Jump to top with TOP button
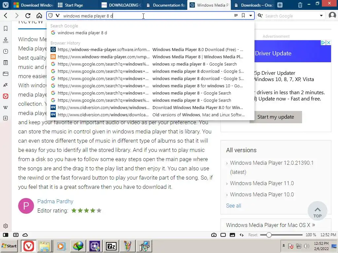The width and height of the screenshot is (338, 253). point(317,211)
